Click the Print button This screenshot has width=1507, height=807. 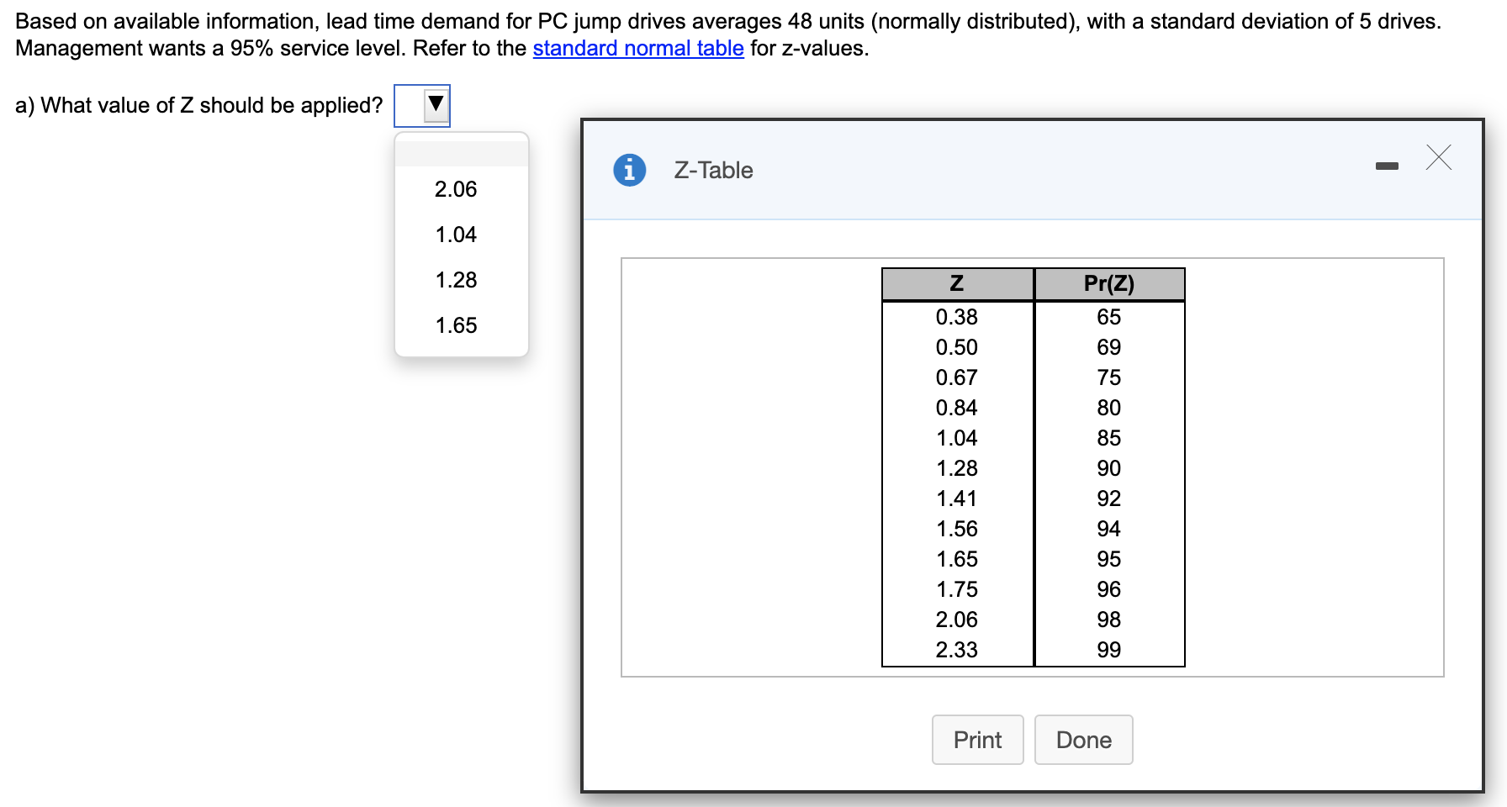[x=977, y=740]
